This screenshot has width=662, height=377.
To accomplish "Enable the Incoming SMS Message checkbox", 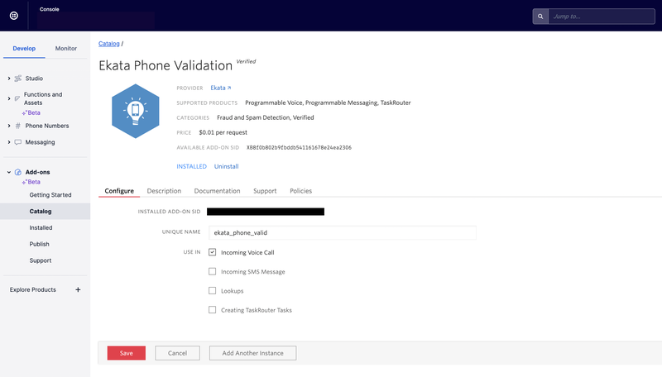I will tap(213, 271).
